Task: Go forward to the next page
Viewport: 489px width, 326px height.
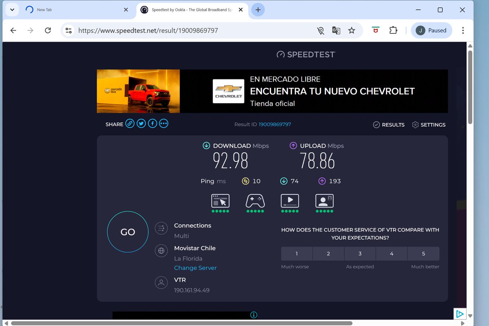Action: 30,31
